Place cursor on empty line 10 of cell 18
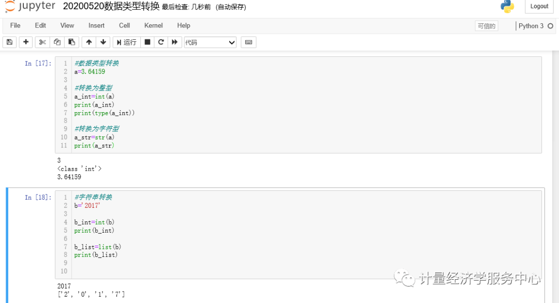 point(306,271)
